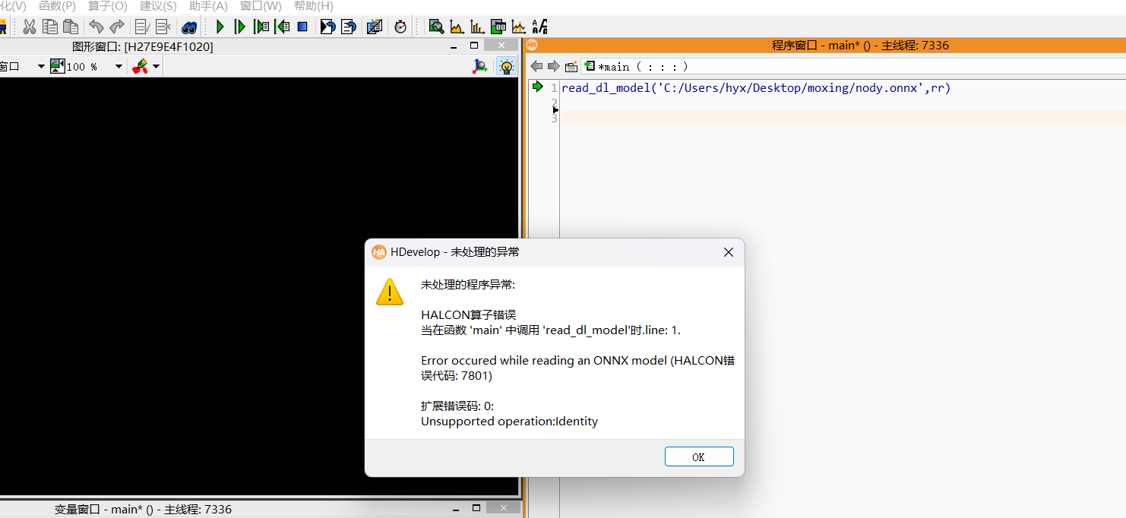Close the HDevelop exception dialog
Viewport: 1126px width, 518px height.
729,252
